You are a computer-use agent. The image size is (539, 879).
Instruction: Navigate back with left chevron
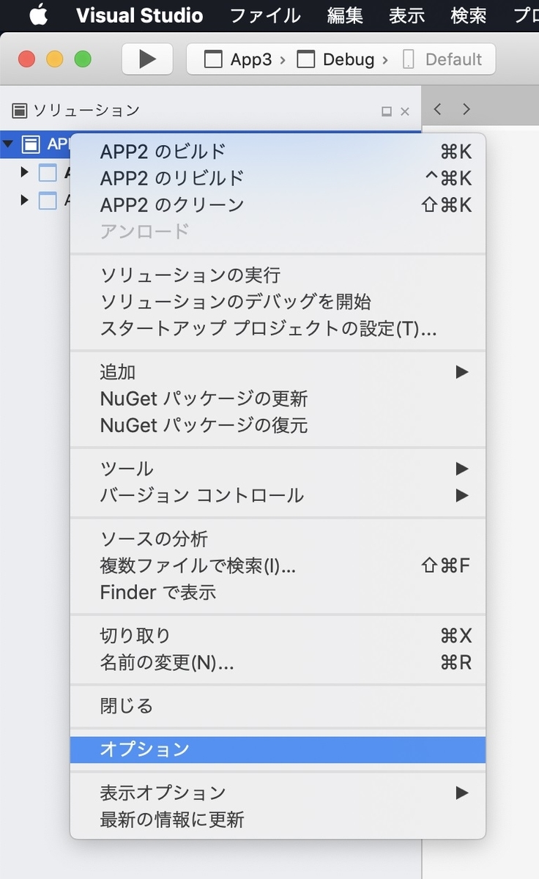point(437,109)
